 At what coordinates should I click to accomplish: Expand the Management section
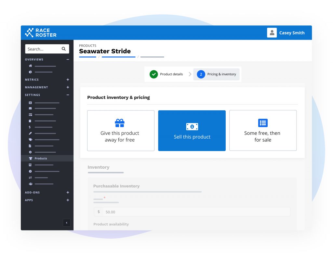click(x=68, y=87)
